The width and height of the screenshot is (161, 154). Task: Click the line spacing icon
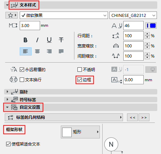point(115,36)
